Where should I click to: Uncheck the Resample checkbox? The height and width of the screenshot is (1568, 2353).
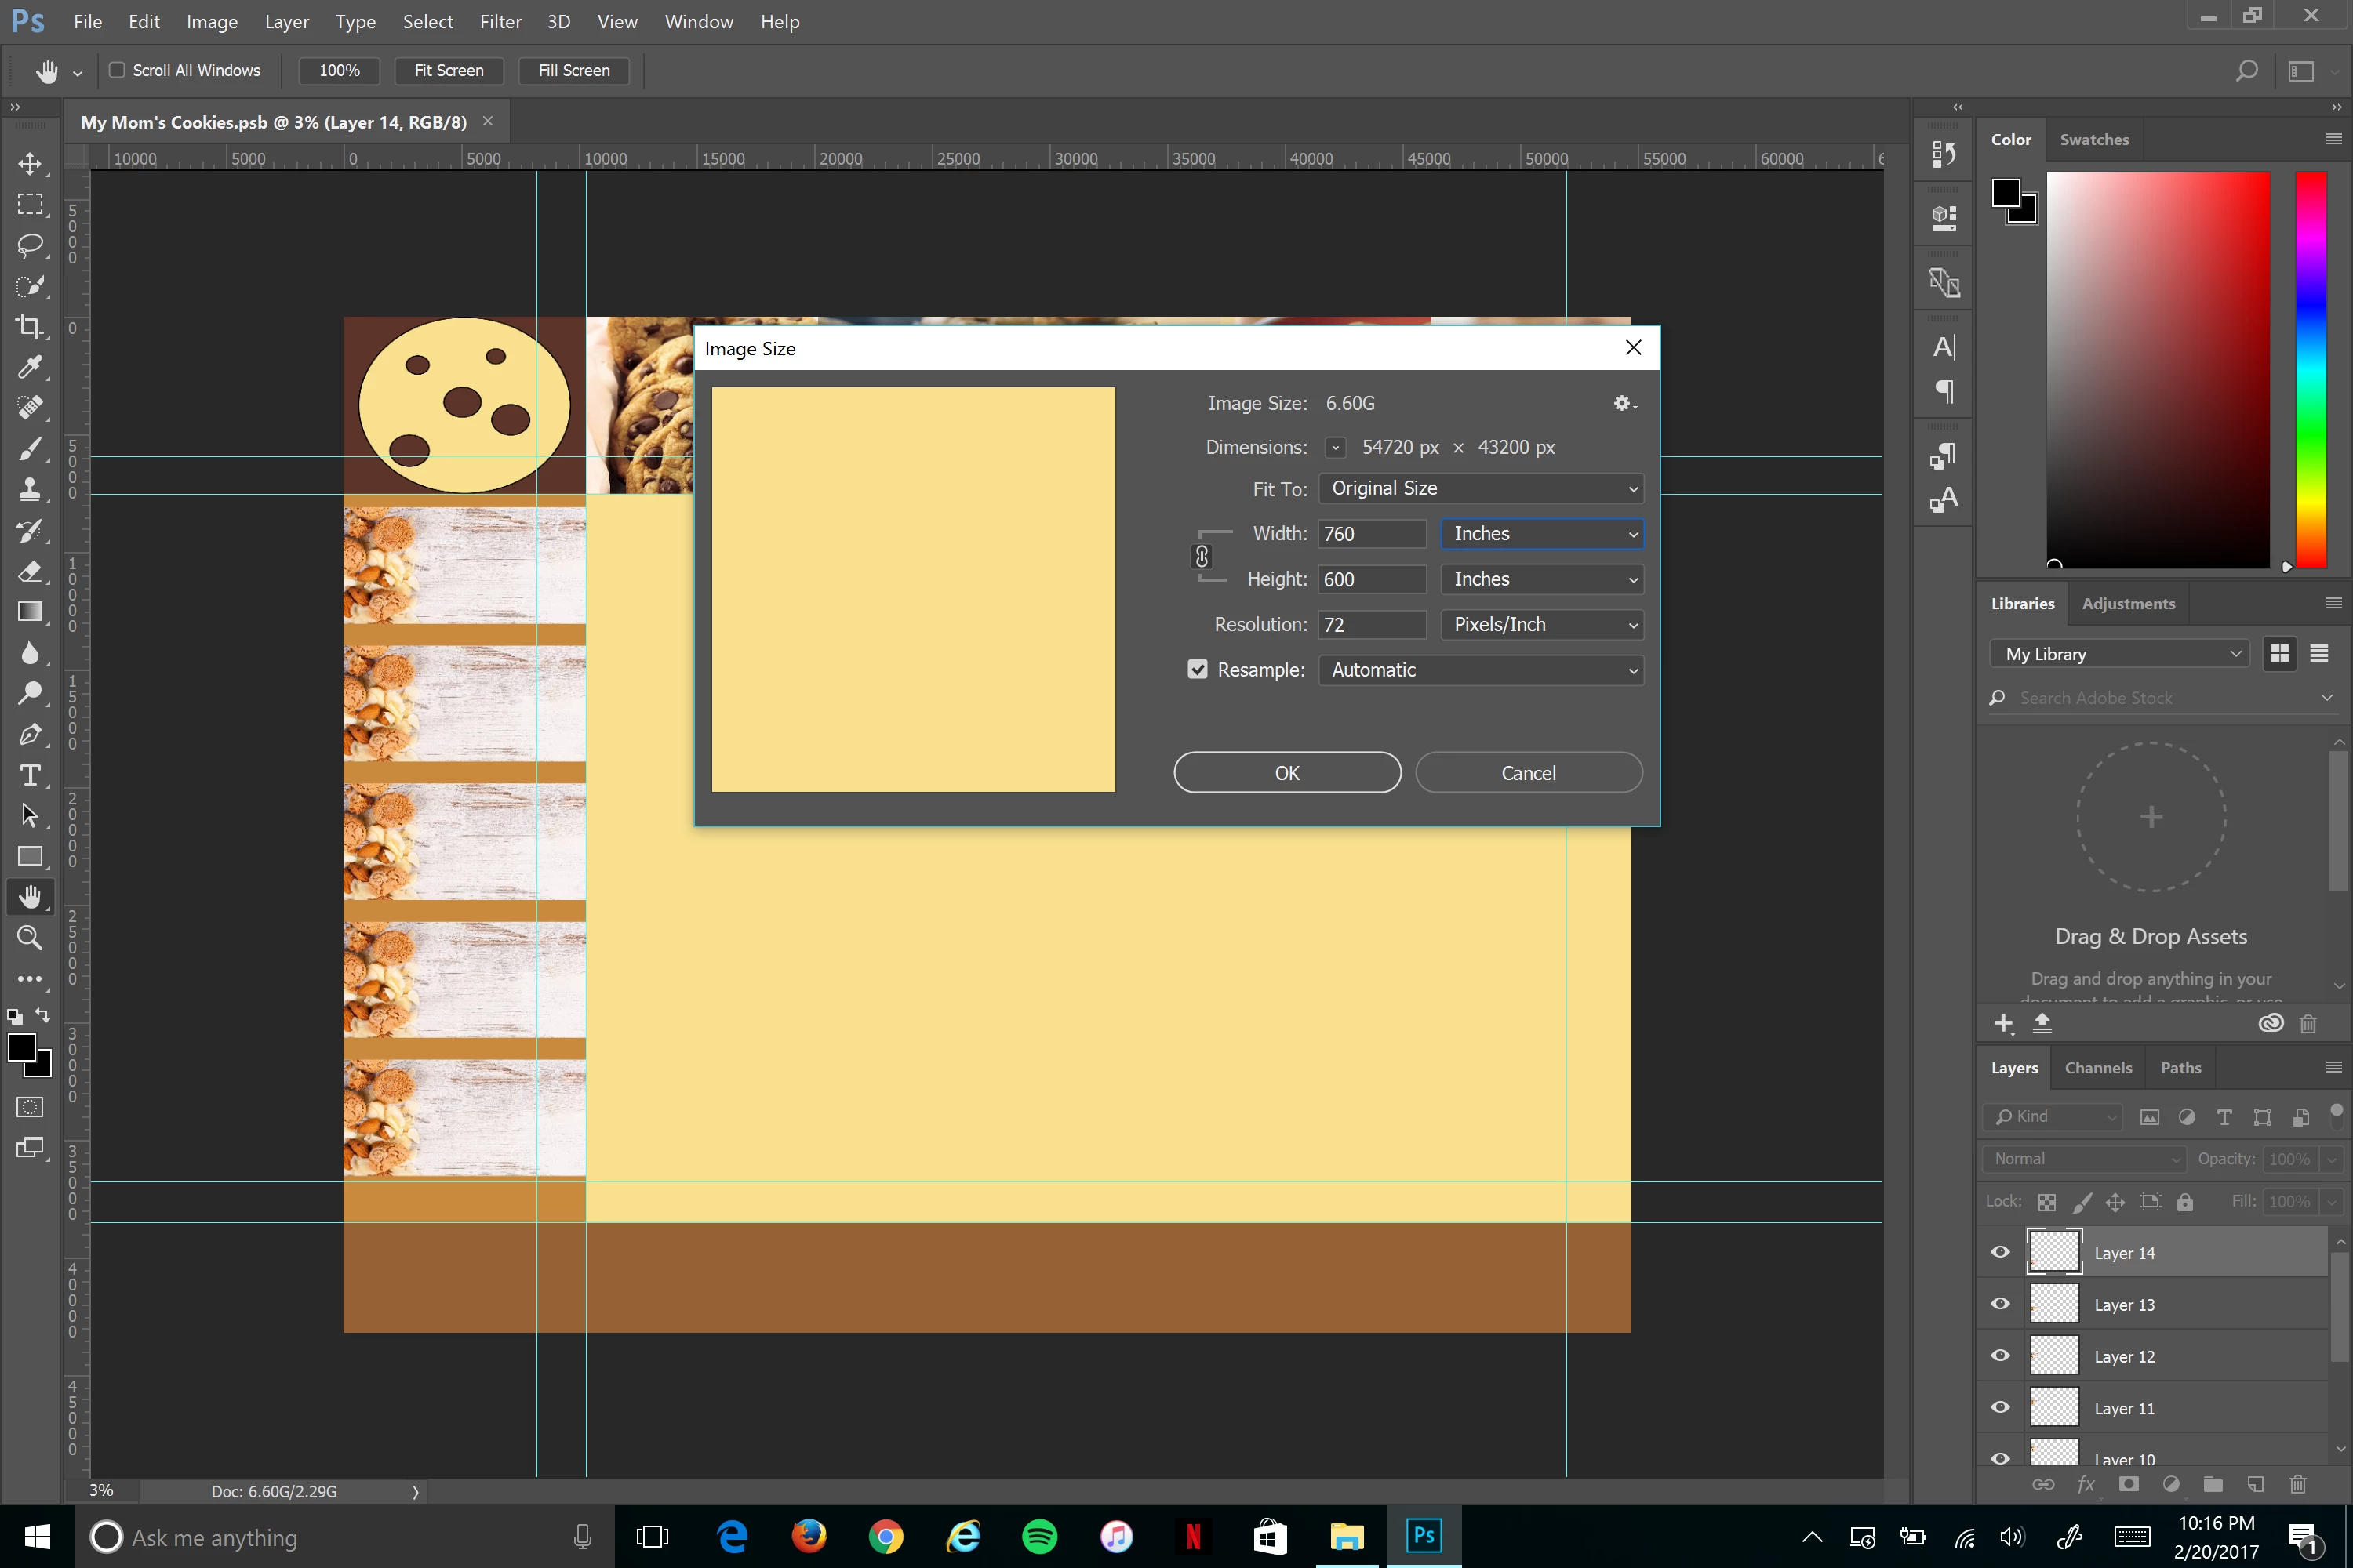pos(1198,669)
